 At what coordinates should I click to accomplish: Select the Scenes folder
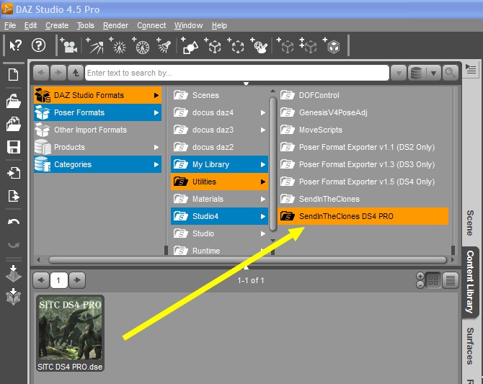[x=219, y=96]
